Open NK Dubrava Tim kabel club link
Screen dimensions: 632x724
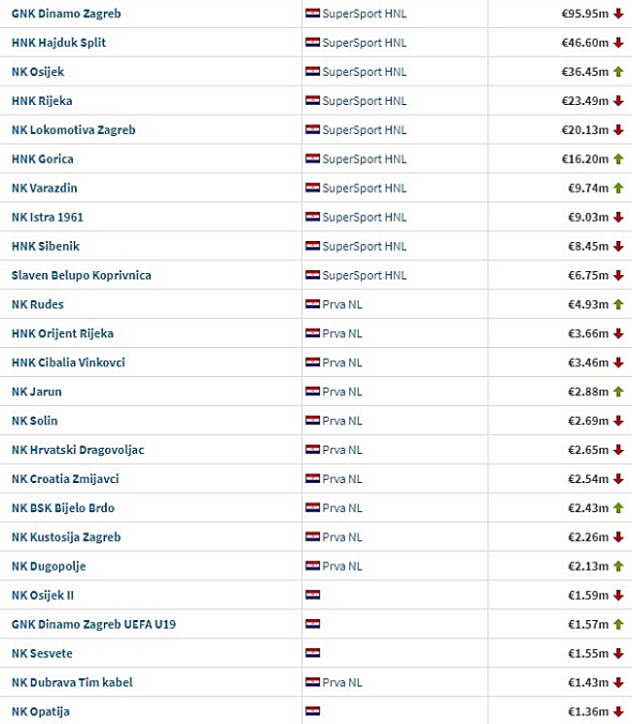click(x=72, y=682)
